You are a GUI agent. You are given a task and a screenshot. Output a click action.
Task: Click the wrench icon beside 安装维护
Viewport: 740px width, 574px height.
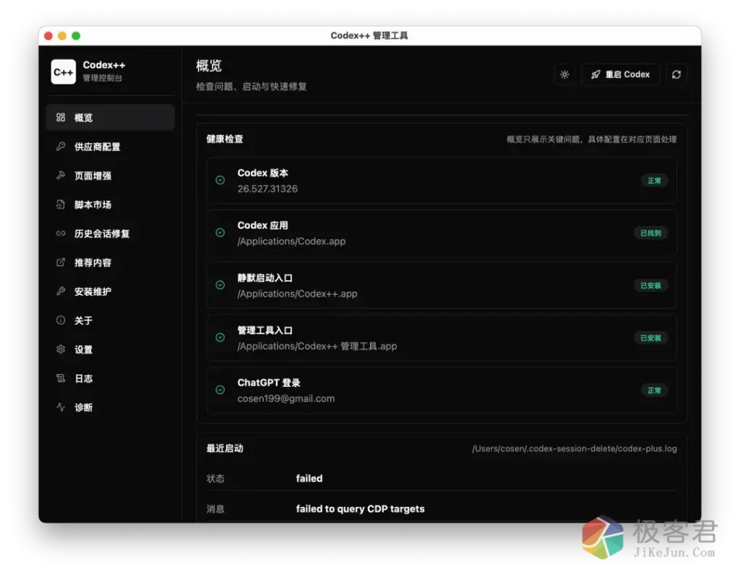coord(61,291)
